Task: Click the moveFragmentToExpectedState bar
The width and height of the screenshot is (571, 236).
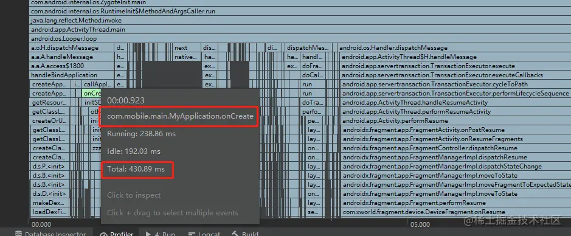Action: point(456,185)
